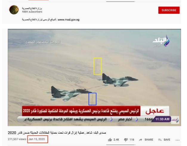Click the thumbs-down dislike icon

coord(126,140)
